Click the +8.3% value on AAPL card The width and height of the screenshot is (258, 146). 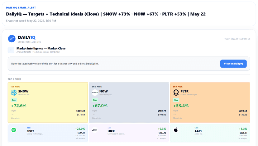(x=243, y=129)
